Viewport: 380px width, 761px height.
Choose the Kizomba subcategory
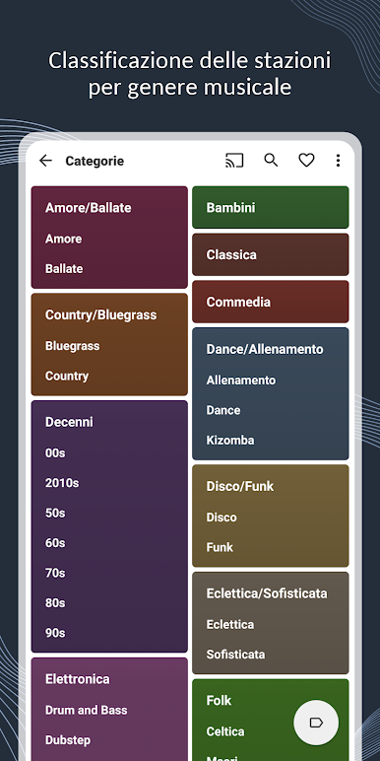pos(230,441)
